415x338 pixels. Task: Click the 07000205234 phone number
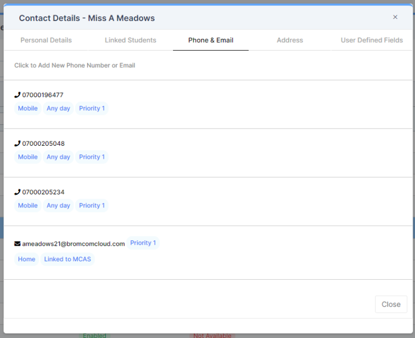[43, 192]
